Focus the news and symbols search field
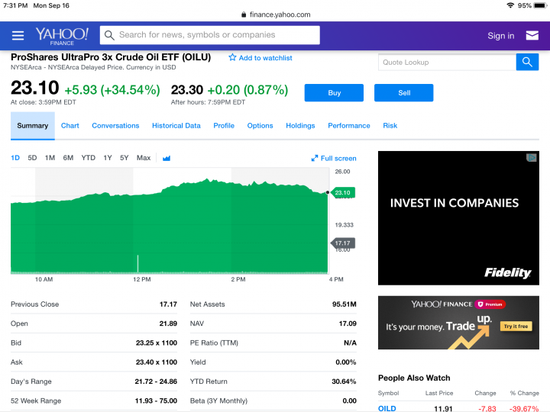The height and width of the screenshot is (412, 550). (x=210, y=35)
